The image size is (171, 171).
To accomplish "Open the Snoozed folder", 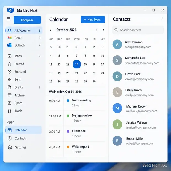I will pyautogui.click(x=24, y=72).
